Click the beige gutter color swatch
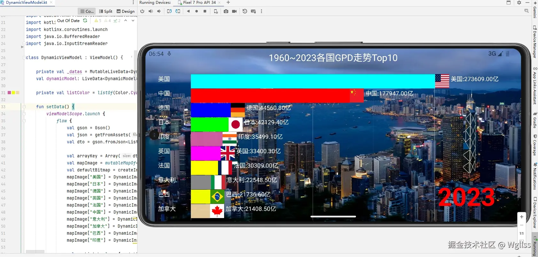Image resolution: width=538 pixels, height=257 pixels. [x=18, y=93]
